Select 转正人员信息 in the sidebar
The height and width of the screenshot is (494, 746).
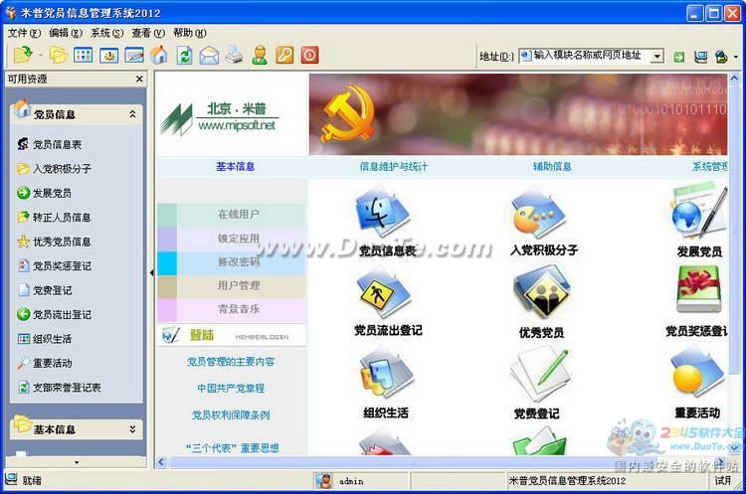tap(62, 218)
